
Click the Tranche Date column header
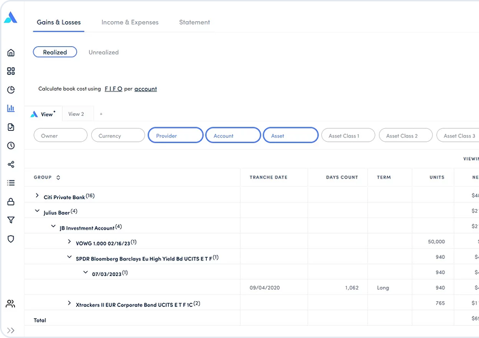click(x=268, y=177)
